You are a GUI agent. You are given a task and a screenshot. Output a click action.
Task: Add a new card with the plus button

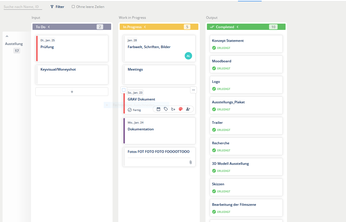72,92
